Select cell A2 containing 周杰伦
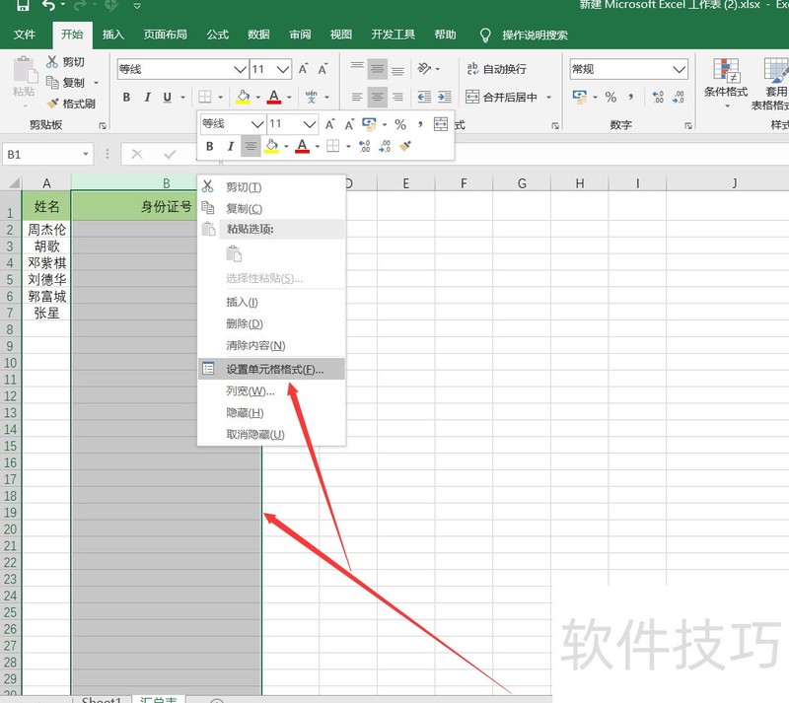The image size is (789, 703). click(46, 230)
